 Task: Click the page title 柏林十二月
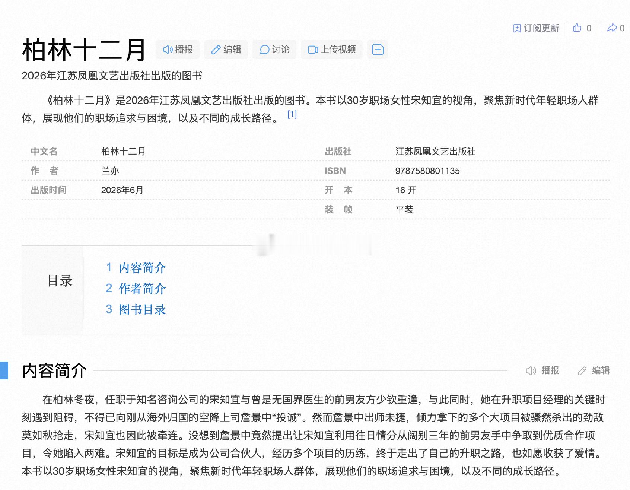(84, 50)
